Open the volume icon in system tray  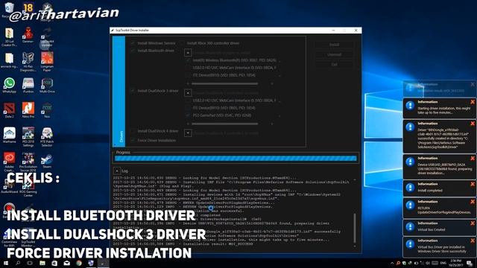click(428, 263)
